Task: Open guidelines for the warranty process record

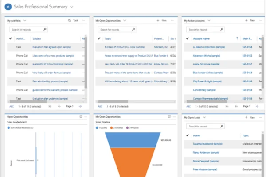Action: 55,90
